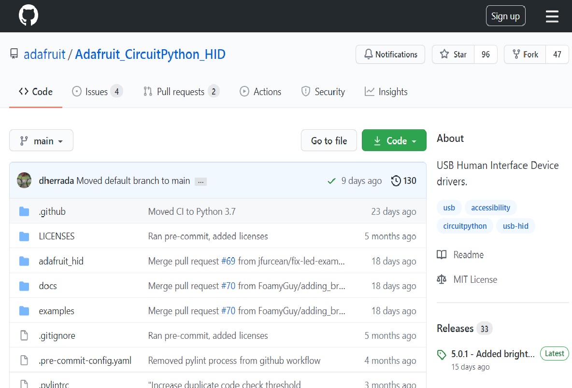Open the LICENSES folder
Screen dimensions: 572x388
(57, 236)
